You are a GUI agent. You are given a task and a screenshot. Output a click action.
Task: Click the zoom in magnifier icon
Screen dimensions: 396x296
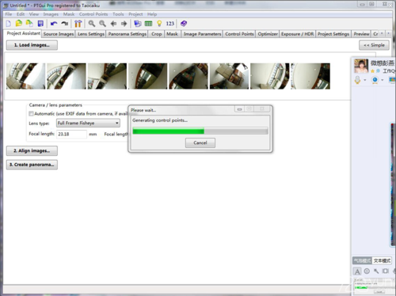(92, 24)
